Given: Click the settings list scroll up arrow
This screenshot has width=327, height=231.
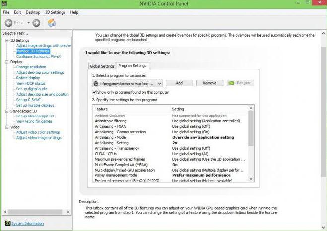Looking at the screenshot, I should (251, 108).
